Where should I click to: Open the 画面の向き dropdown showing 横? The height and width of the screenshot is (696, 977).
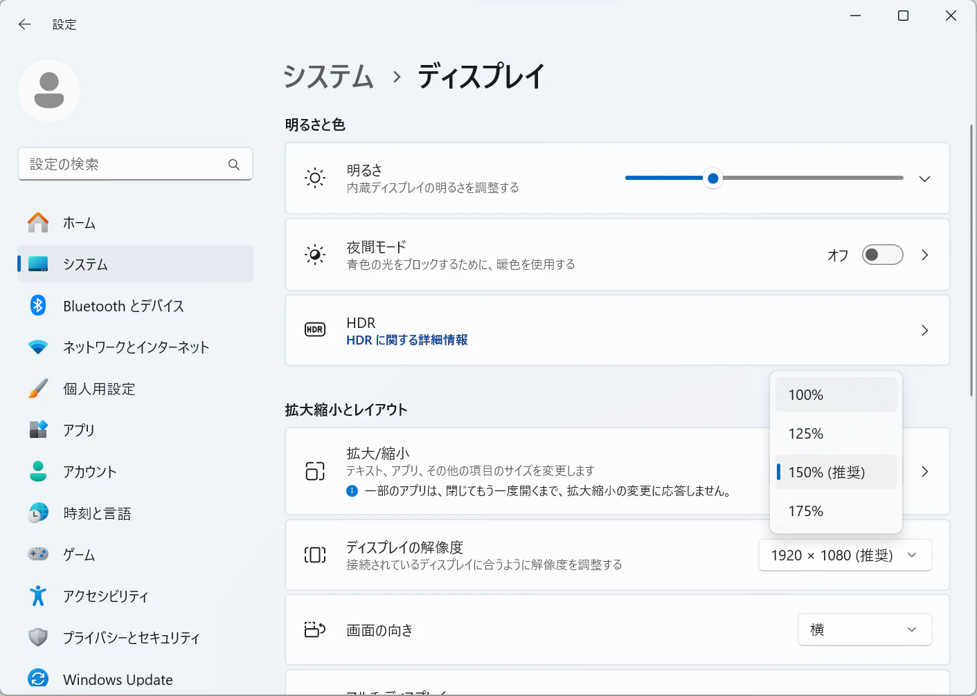click(865, 630)
